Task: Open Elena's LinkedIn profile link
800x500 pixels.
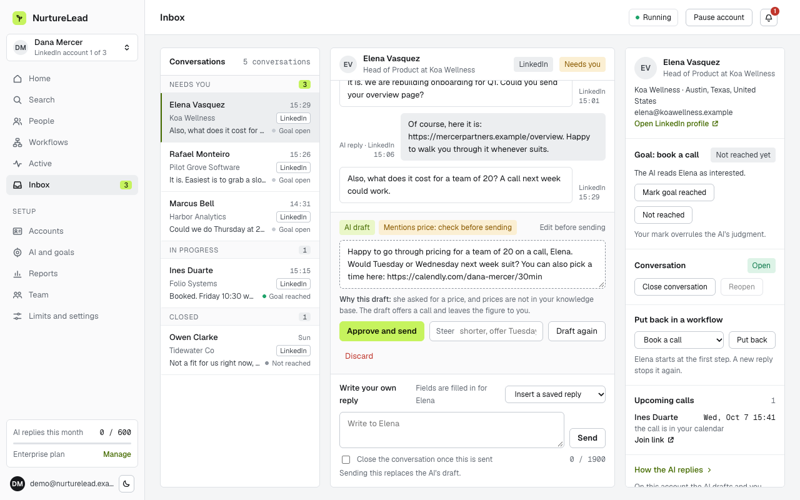Action: pyautogui.click(x=676, y=124)
